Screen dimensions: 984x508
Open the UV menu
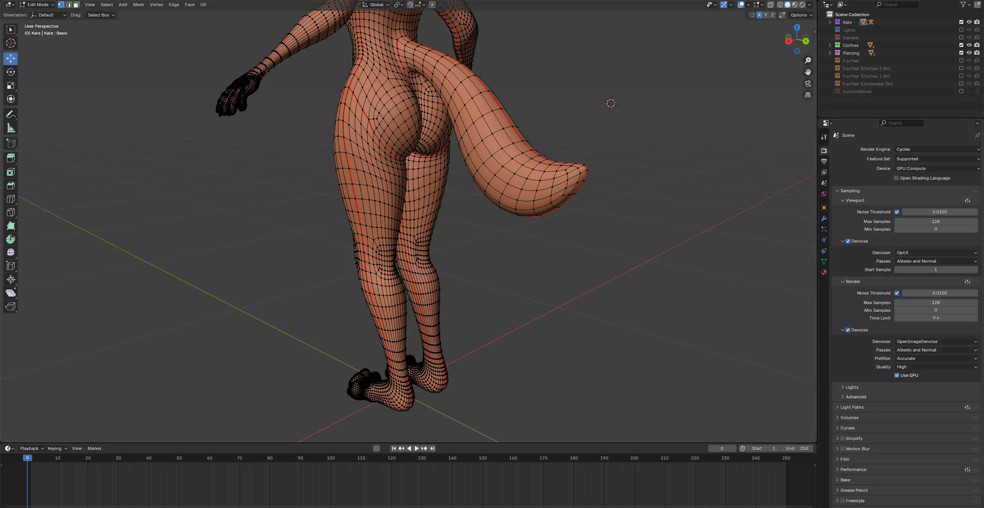click(x=203, y=5)
